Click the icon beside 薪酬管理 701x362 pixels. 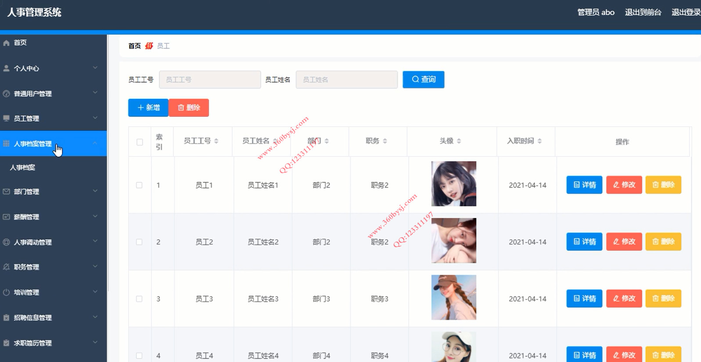tap(6, 216)
